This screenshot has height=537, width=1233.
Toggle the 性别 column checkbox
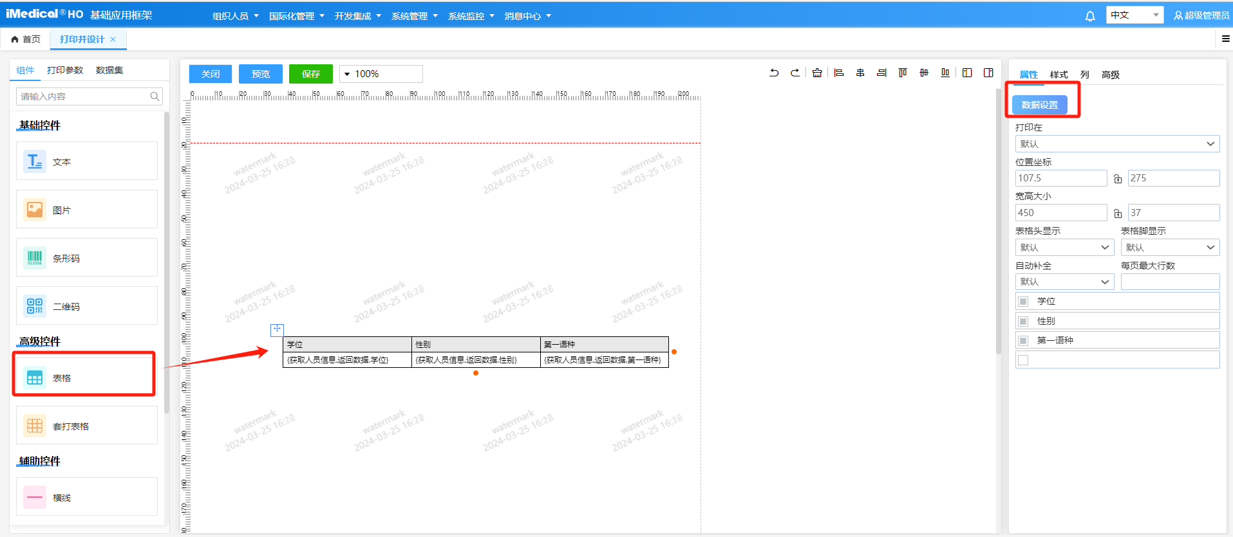[1023, 321]
